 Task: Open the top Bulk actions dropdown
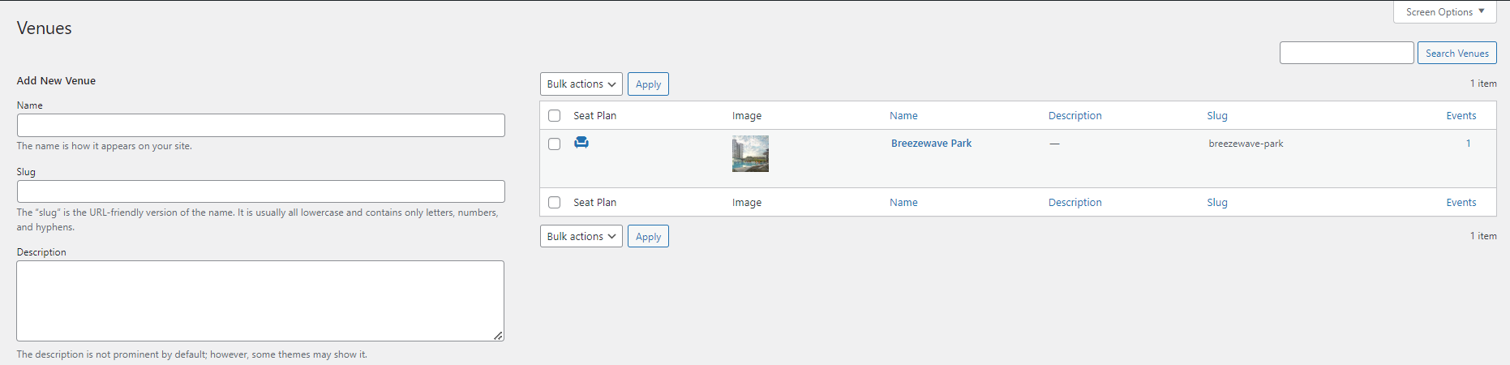click(x=581, y=84)
